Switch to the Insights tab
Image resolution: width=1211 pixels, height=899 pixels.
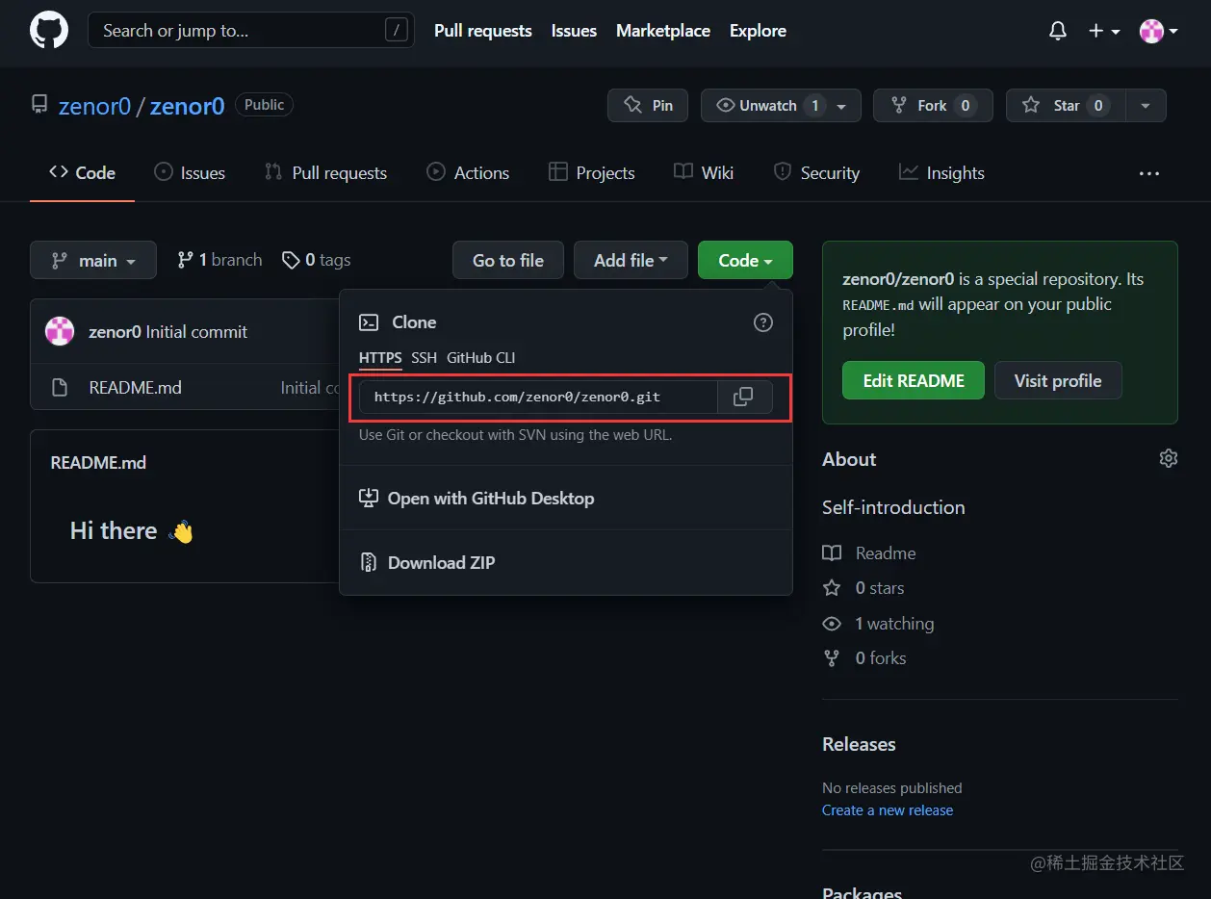pyautogui.click(x=941, y=173)
